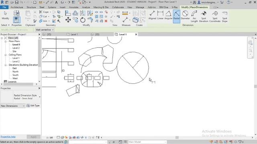Open the Site view in Floor Plans
257x144 pixels.
14,52
